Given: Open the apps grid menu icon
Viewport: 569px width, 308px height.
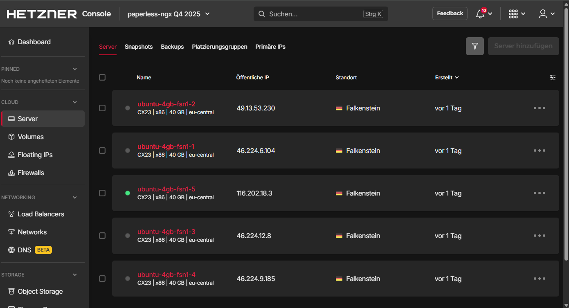Looking at the screenshot, I should 513,14.
